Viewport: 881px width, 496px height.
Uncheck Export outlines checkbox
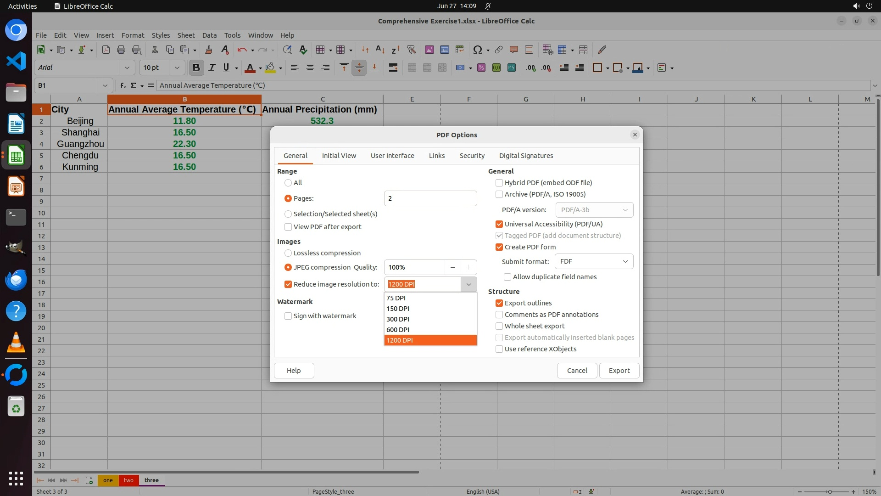point(499,303)
